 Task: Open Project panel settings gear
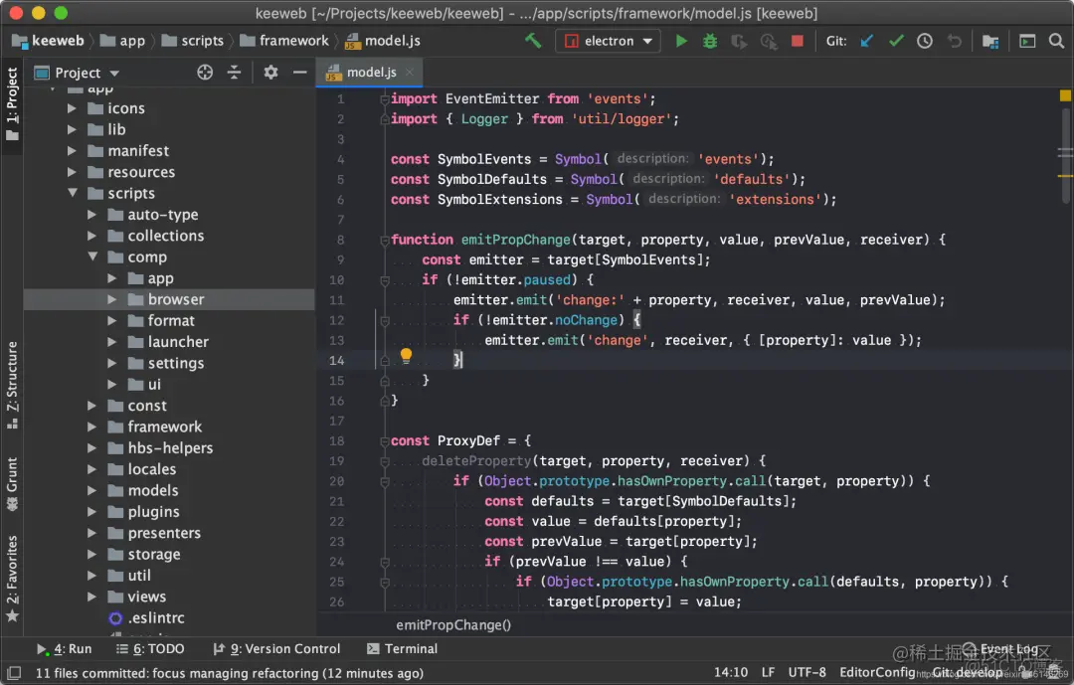point(270,73)
